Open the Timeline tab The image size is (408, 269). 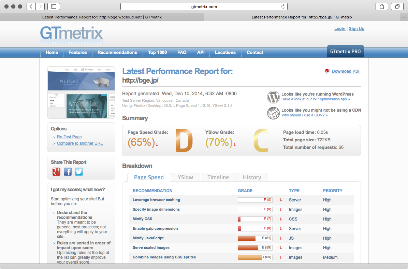218,178
